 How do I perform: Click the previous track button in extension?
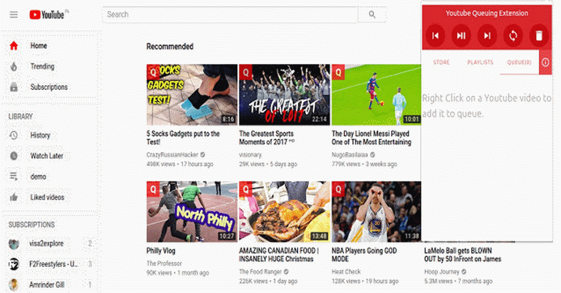pos(435,35)
